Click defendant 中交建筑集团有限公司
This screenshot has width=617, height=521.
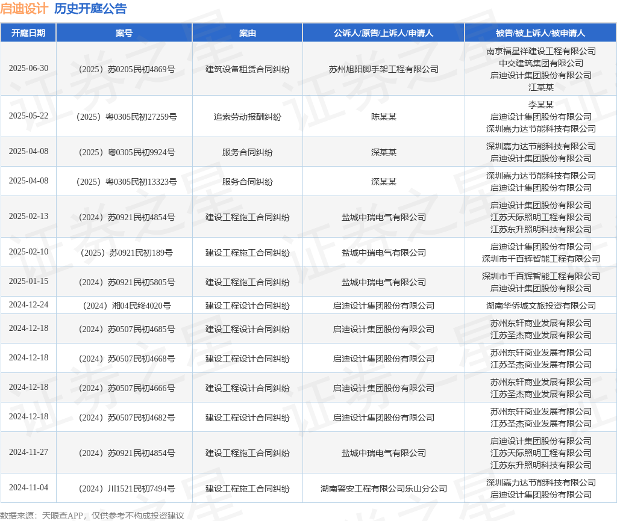[540, 63]
